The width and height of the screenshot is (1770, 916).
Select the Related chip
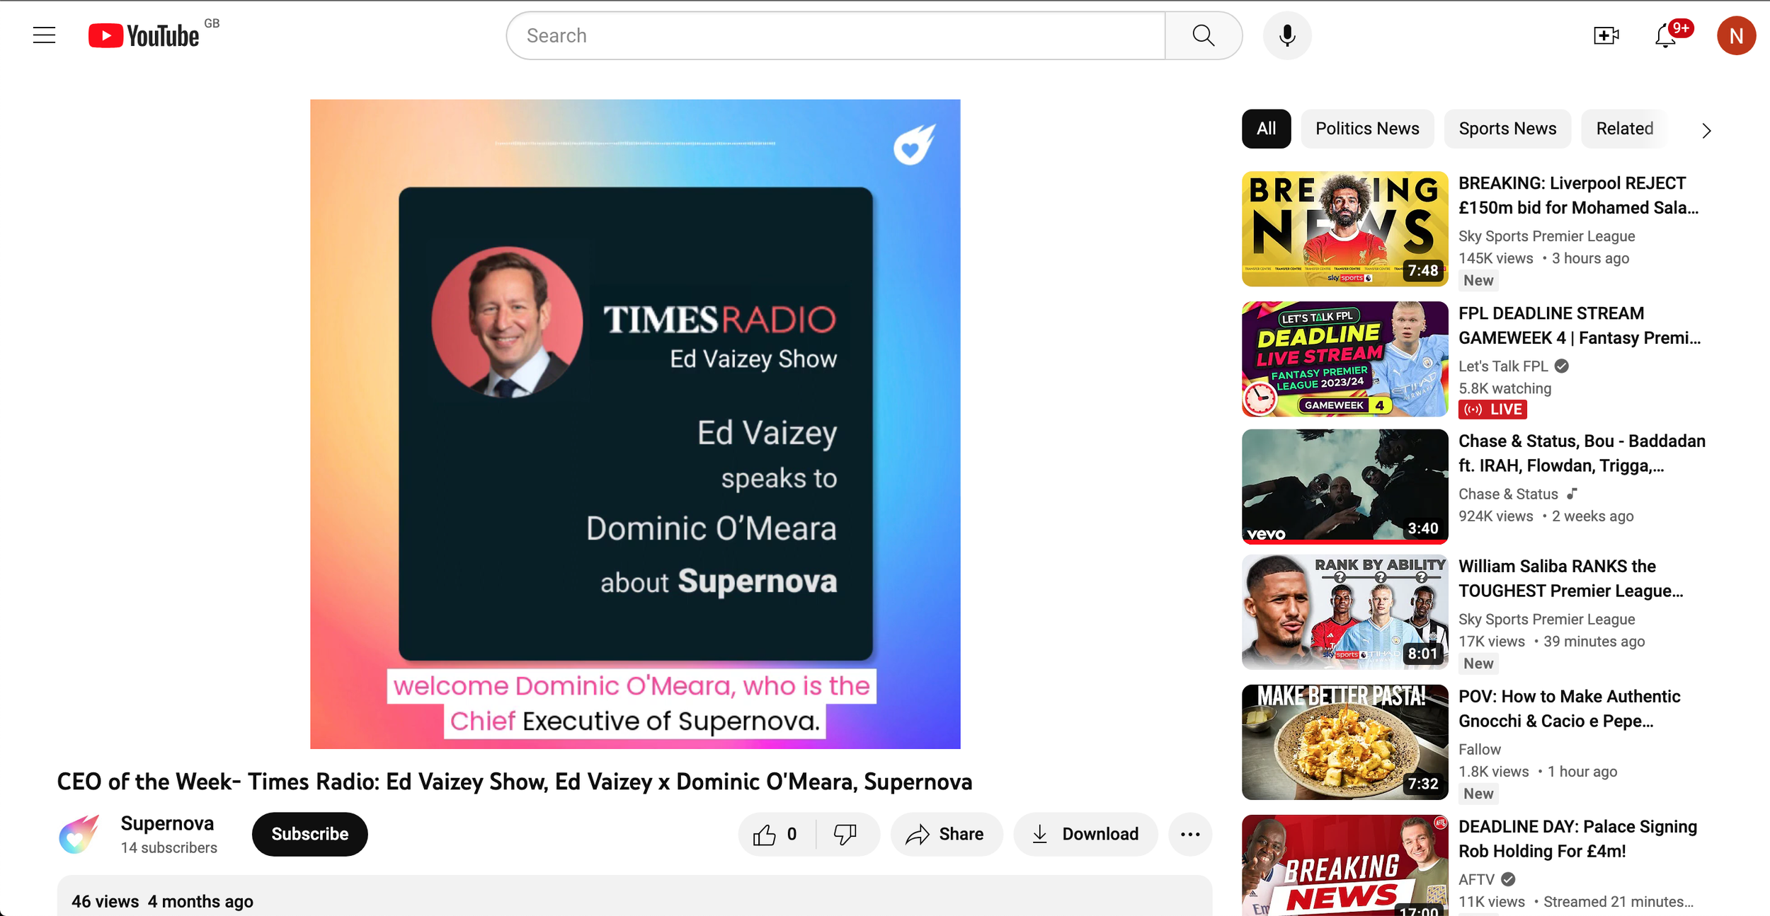[1624, 129]
